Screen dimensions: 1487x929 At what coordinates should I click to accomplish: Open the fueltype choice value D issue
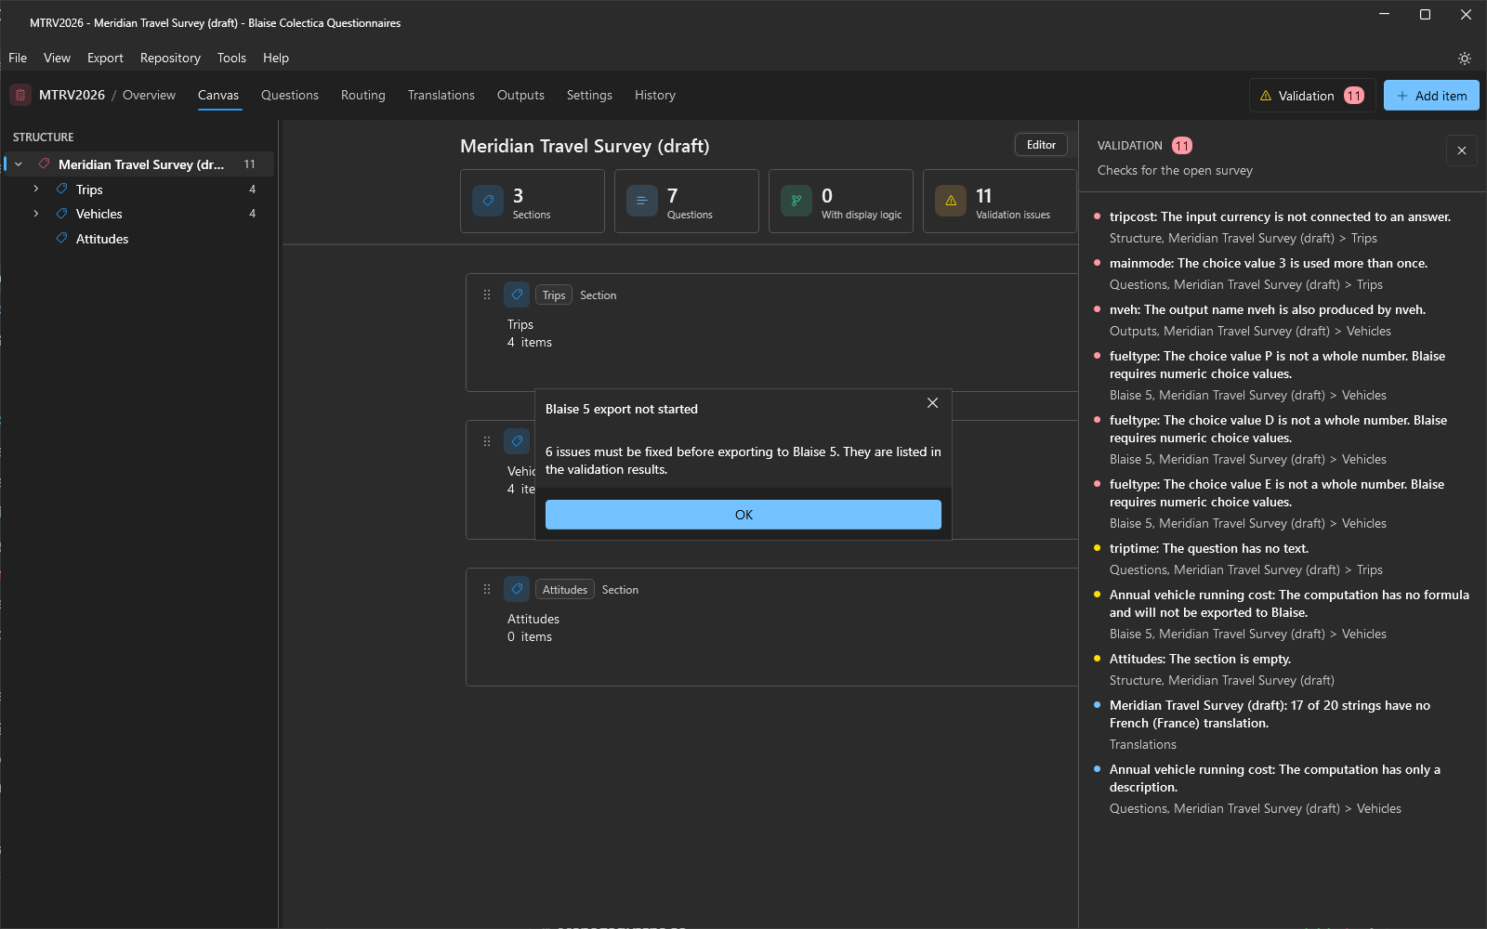click(x=1283, y=439)
